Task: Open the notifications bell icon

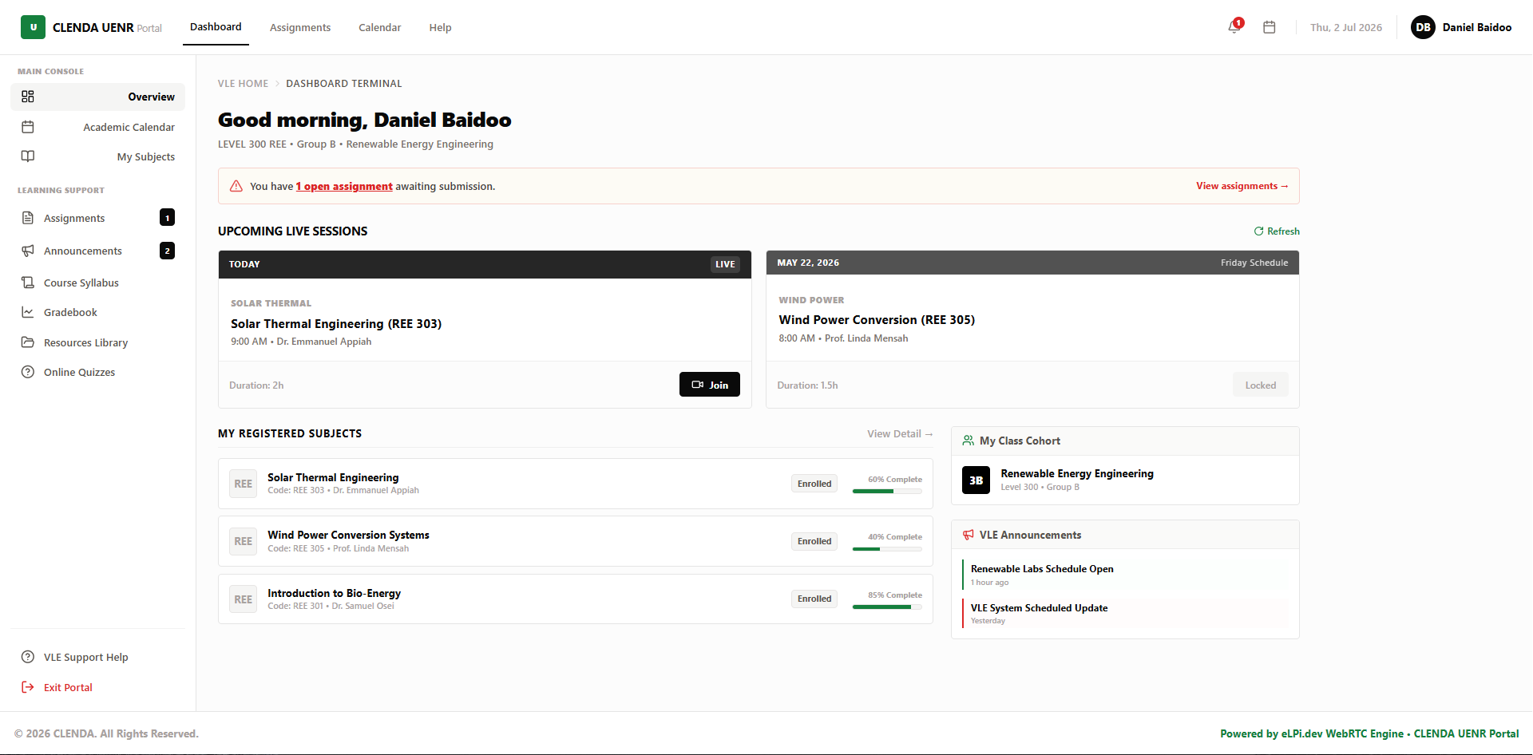Action: 1234,27
